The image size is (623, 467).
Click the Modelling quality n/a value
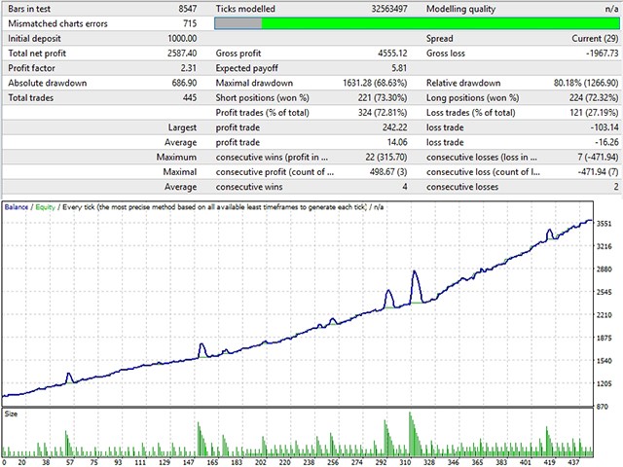coord(611,9)
